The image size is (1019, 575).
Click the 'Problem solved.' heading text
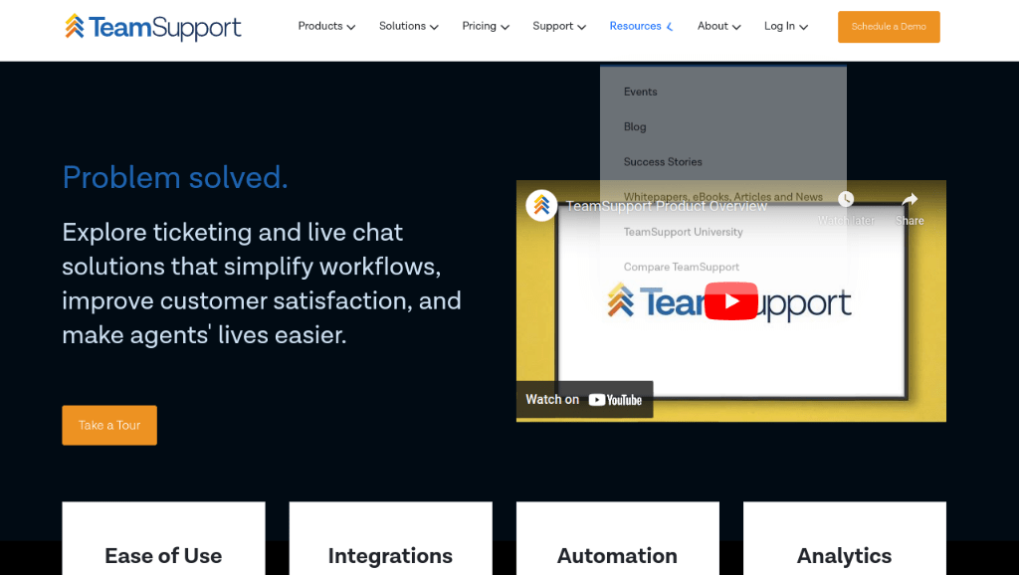[175, 177]
